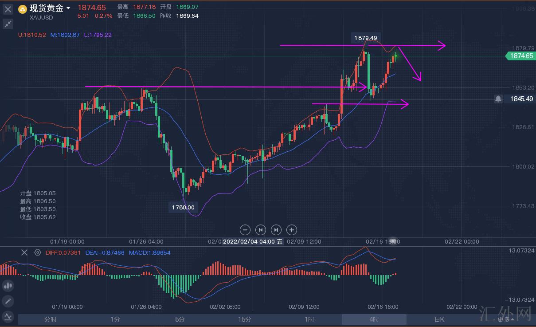Viewport: 536px width, 327px height.
Task: Open MACD indicator settings hexagon icon
Action: pyautogui.click(x=38, y=252)
